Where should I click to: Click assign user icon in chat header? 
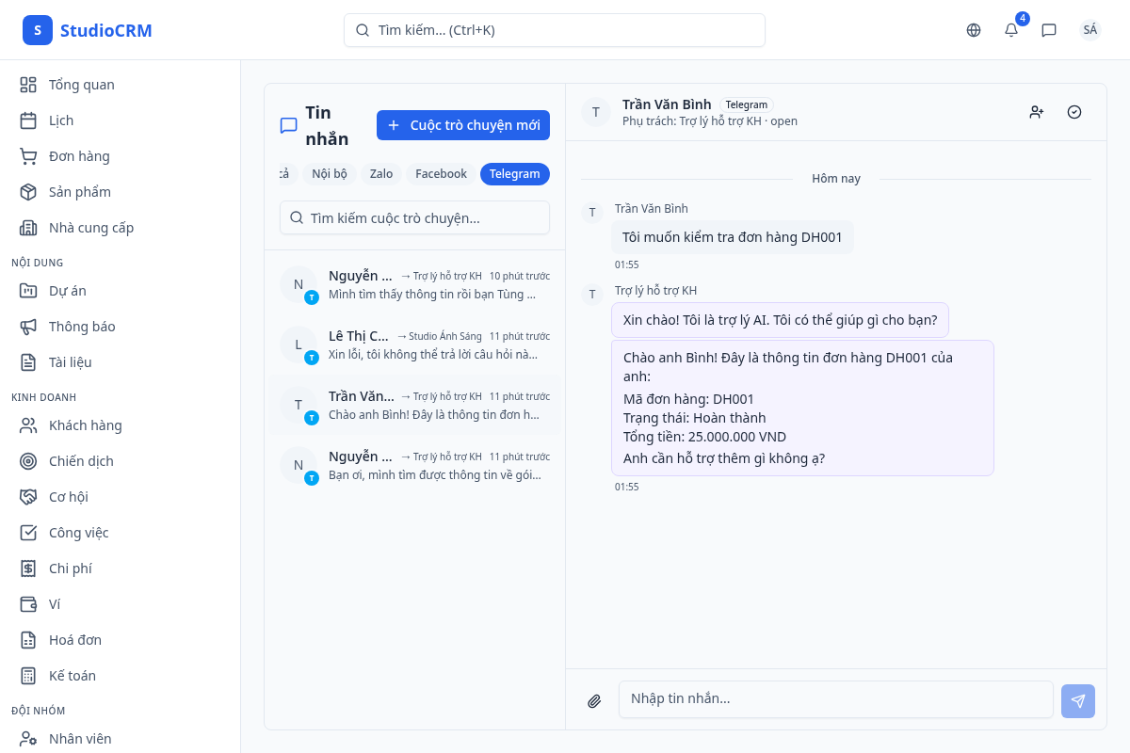click(1037, 112)
